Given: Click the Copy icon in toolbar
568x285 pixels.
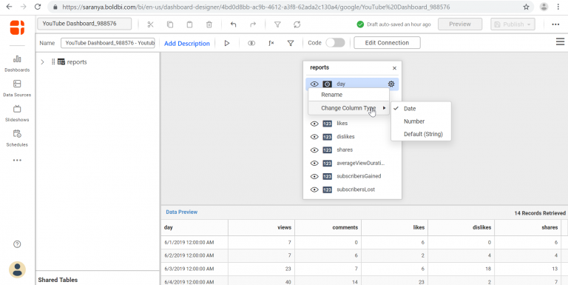Looking at the screenshot, I should point(170,24).
